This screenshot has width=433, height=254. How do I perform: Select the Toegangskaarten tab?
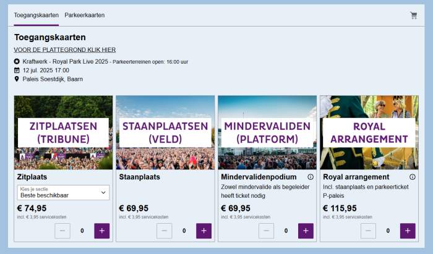click(x=36, y=15)
